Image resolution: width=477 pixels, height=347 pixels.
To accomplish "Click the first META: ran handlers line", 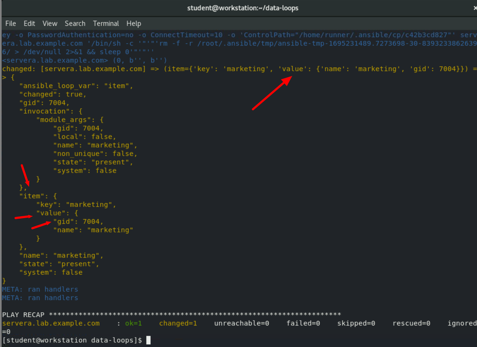I will click(x=40, y=289).
